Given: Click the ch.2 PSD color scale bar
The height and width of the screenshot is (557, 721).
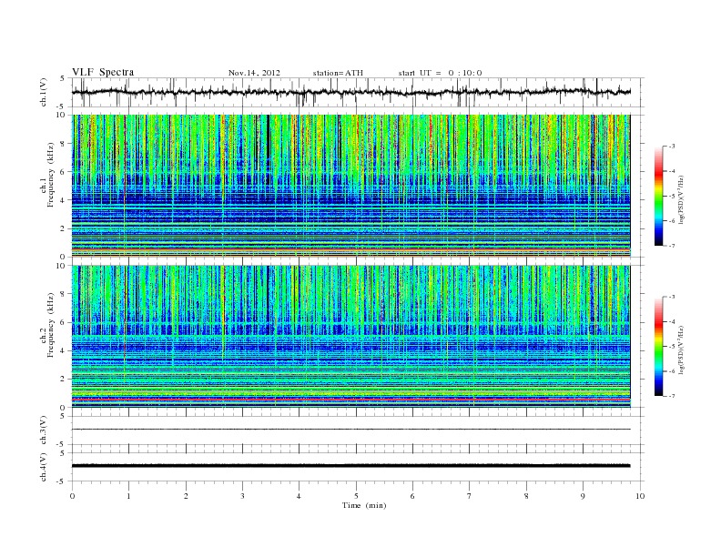Looking at the screenshot, I should click(x=659, y=346).
